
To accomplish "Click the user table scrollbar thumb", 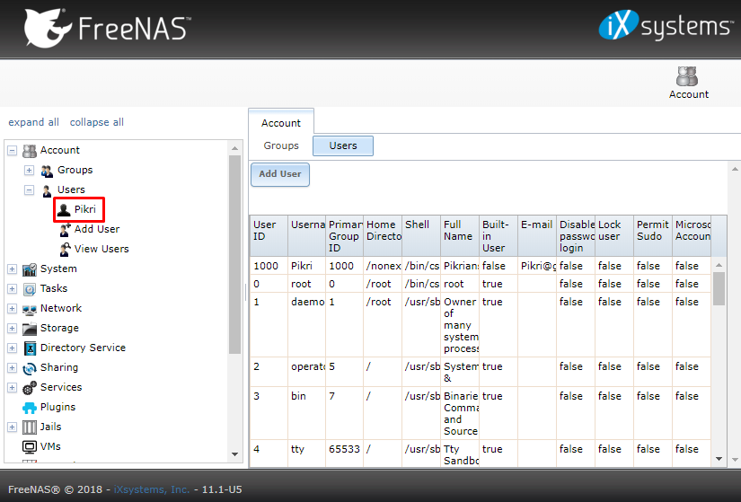I will click(719, 289).
